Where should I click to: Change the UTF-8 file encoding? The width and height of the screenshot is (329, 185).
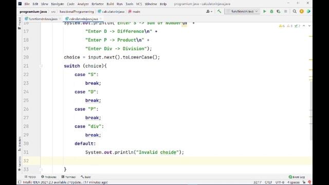(x=280, y=182)
